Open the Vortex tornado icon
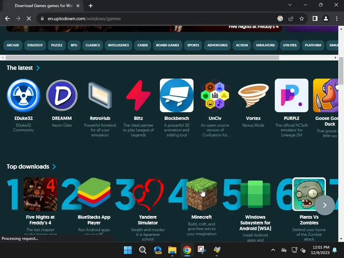 tap(253, 95)
